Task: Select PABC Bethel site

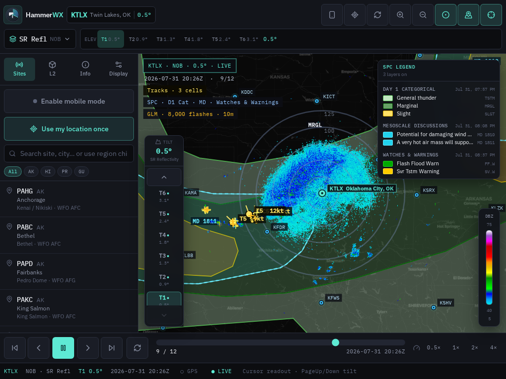Action: point(69,235)
